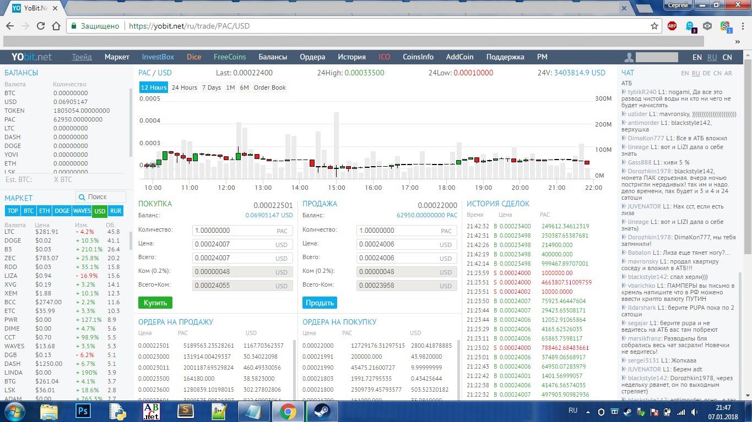
Task: Click the reply arrow next to tybikR240
Action: [624, 92]
